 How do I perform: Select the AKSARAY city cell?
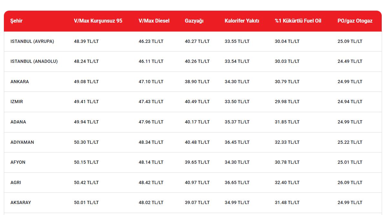tap(21, 202)
